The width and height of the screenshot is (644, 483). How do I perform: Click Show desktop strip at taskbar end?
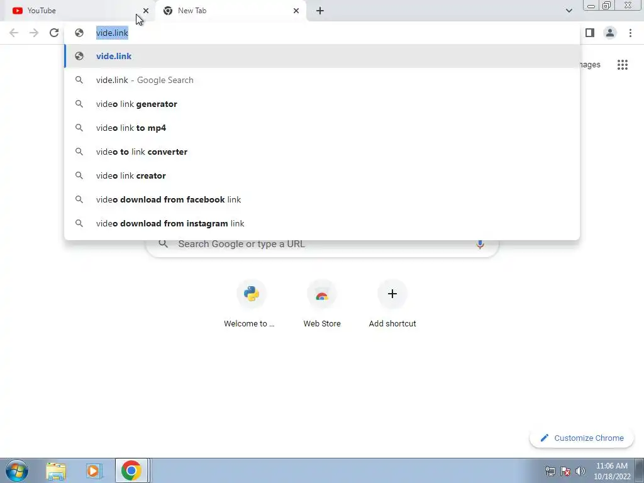(x=640, y=470)
